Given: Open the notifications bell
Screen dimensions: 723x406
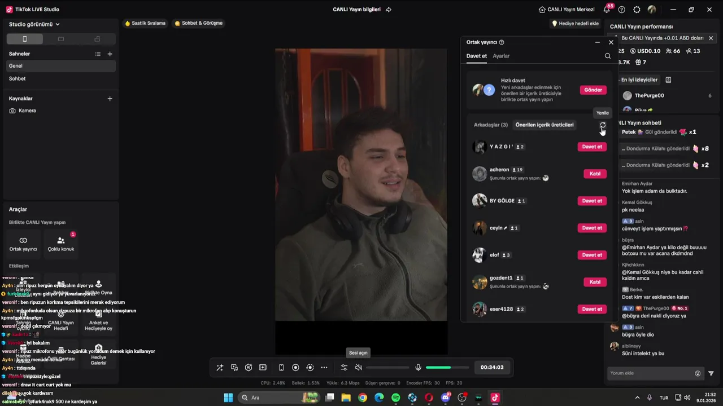Looking at the screenshot, I should pos(607,10).
